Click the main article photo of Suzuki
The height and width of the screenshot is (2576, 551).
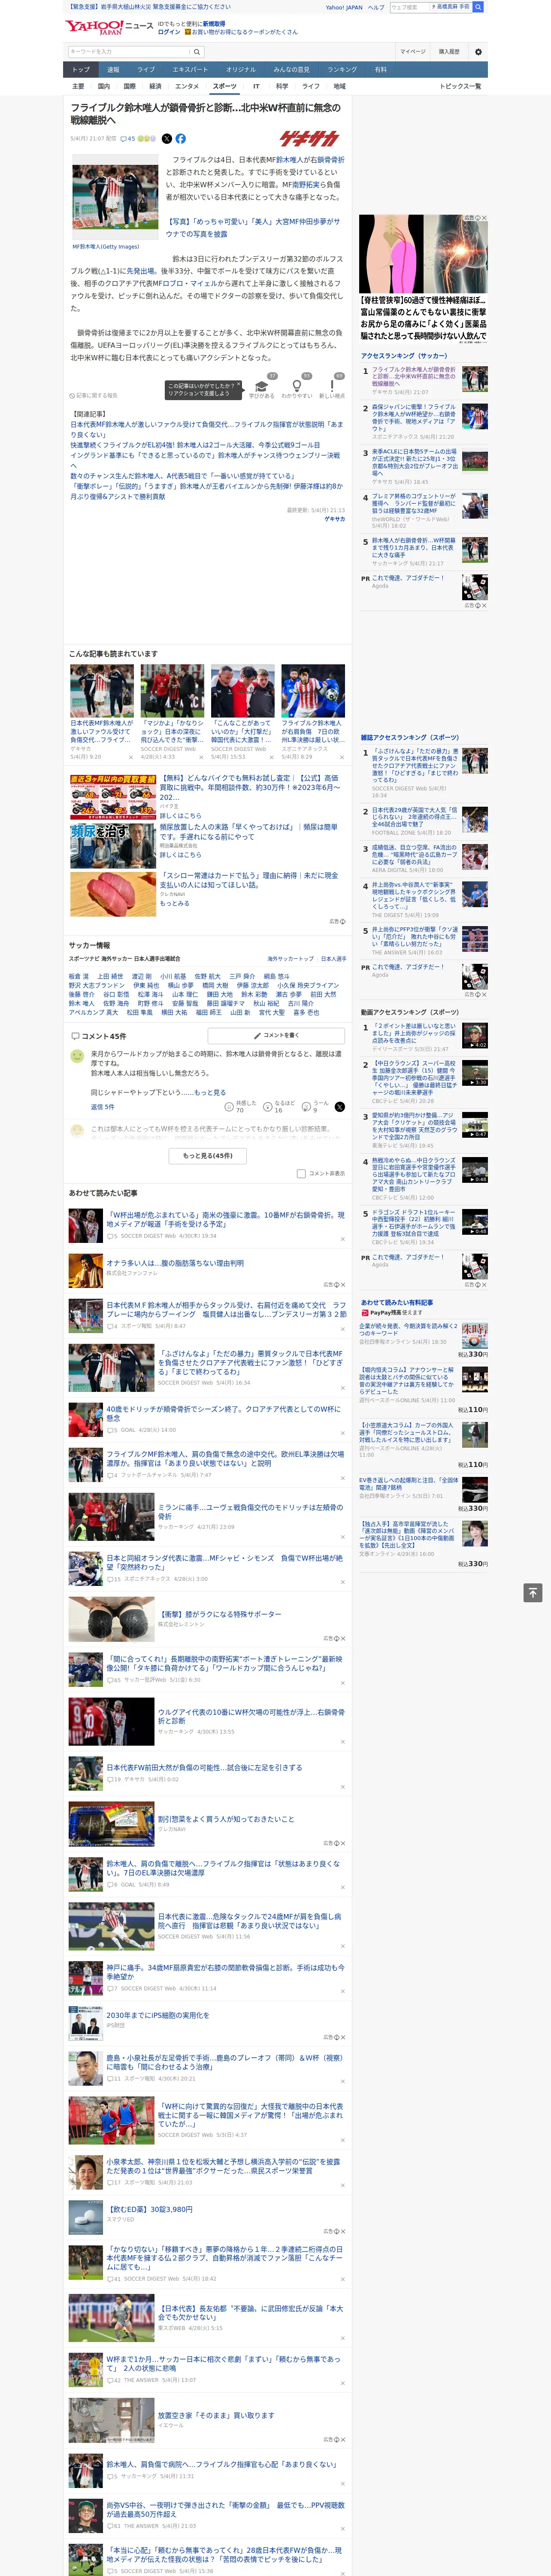(x=115, y=198)
